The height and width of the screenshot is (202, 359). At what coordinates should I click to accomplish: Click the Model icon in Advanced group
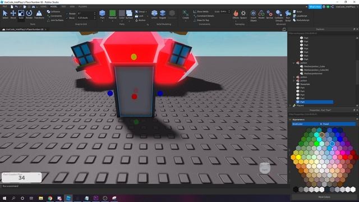click(261, 14)
